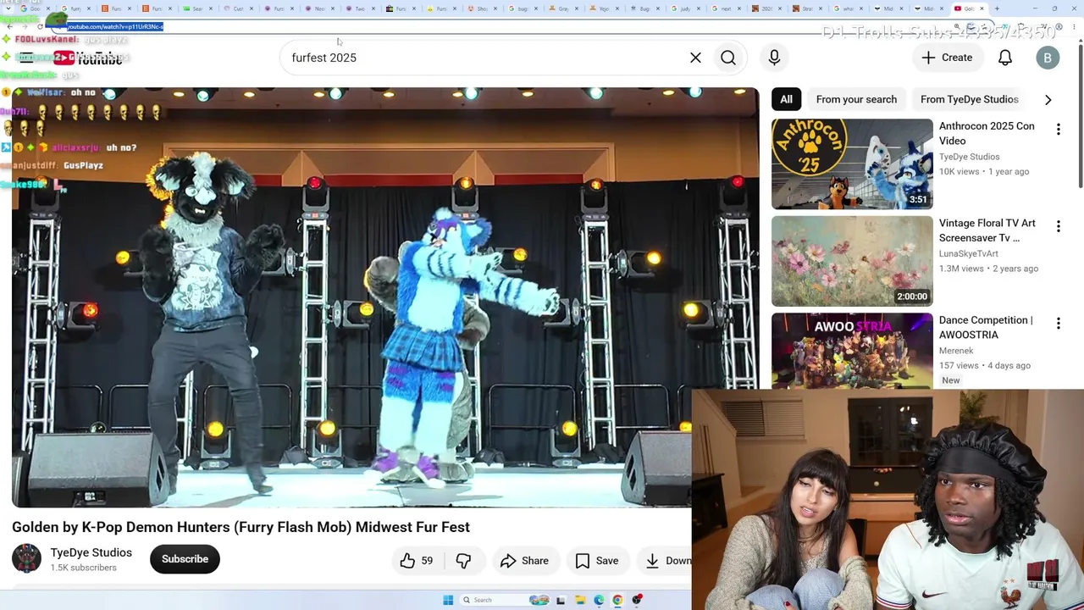Open a new browser tab
The width and height of the screenshot is (1084, 610).
pyautogui.click(x=997, y=8)
